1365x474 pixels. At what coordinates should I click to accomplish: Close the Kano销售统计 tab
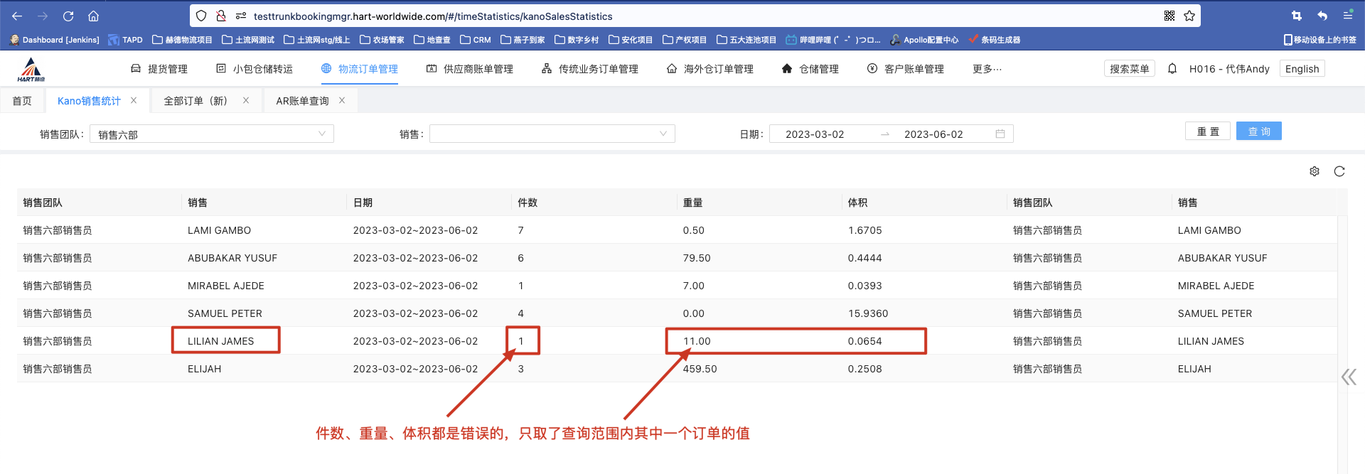pyautogui.click(x=134, y=100)
